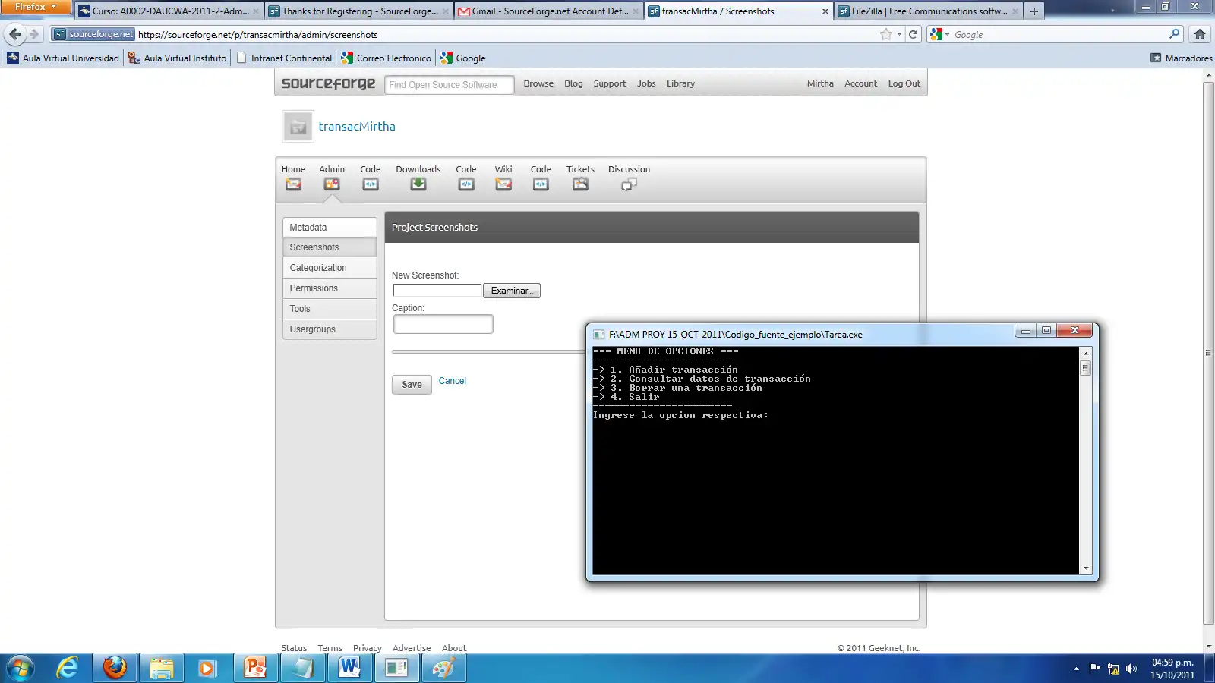Screen dimensions: 1215x683
Task: Click the SourceForge logo
Action: [328, 83]
